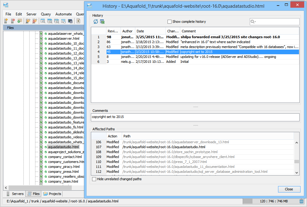The width and height of the screenshot is (307, 207).
Task: Click the Disconnect server plug icon
Action: point(35,21)
